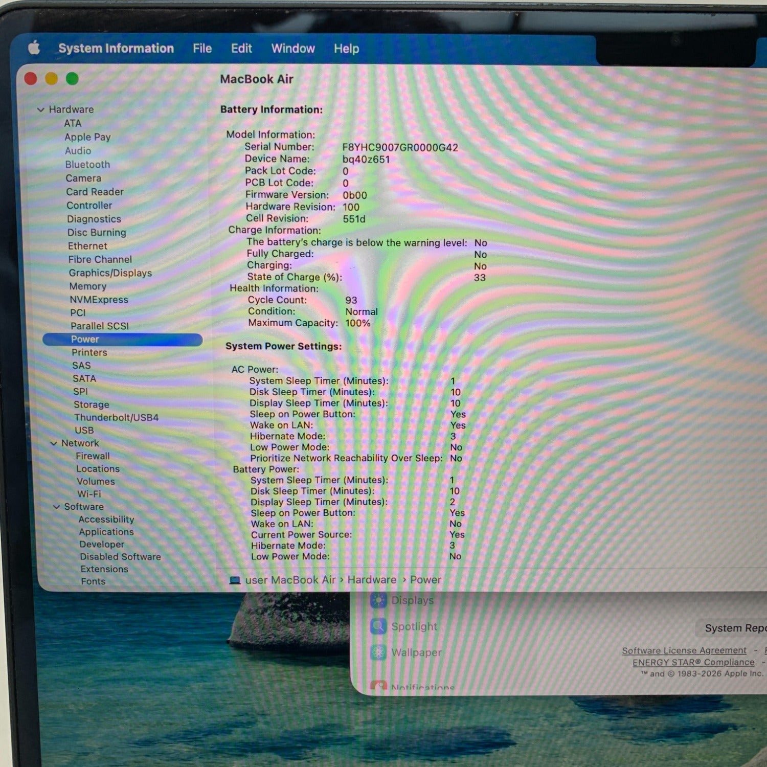767x767 pixels.
Task: Click the laptop icon in the path bar
Action: tap(235, 580)
